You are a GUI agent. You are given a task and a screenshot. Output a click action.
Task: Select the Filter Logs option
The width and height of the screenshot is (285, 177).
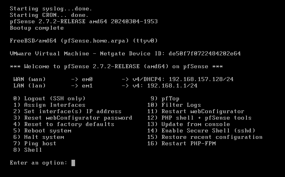pos(174,105)
